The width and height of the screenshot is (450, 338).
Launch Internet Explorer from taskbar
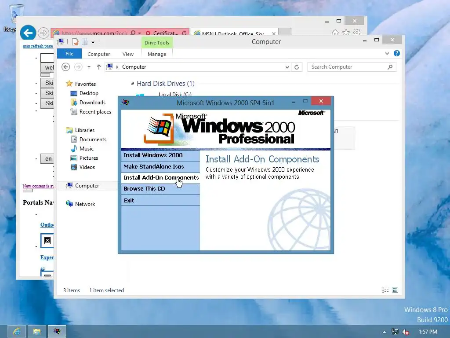[16, 331]
